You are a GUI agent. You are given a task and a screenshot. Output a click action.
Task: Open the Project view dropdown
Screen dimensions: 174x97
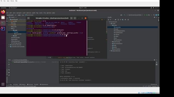13,17
